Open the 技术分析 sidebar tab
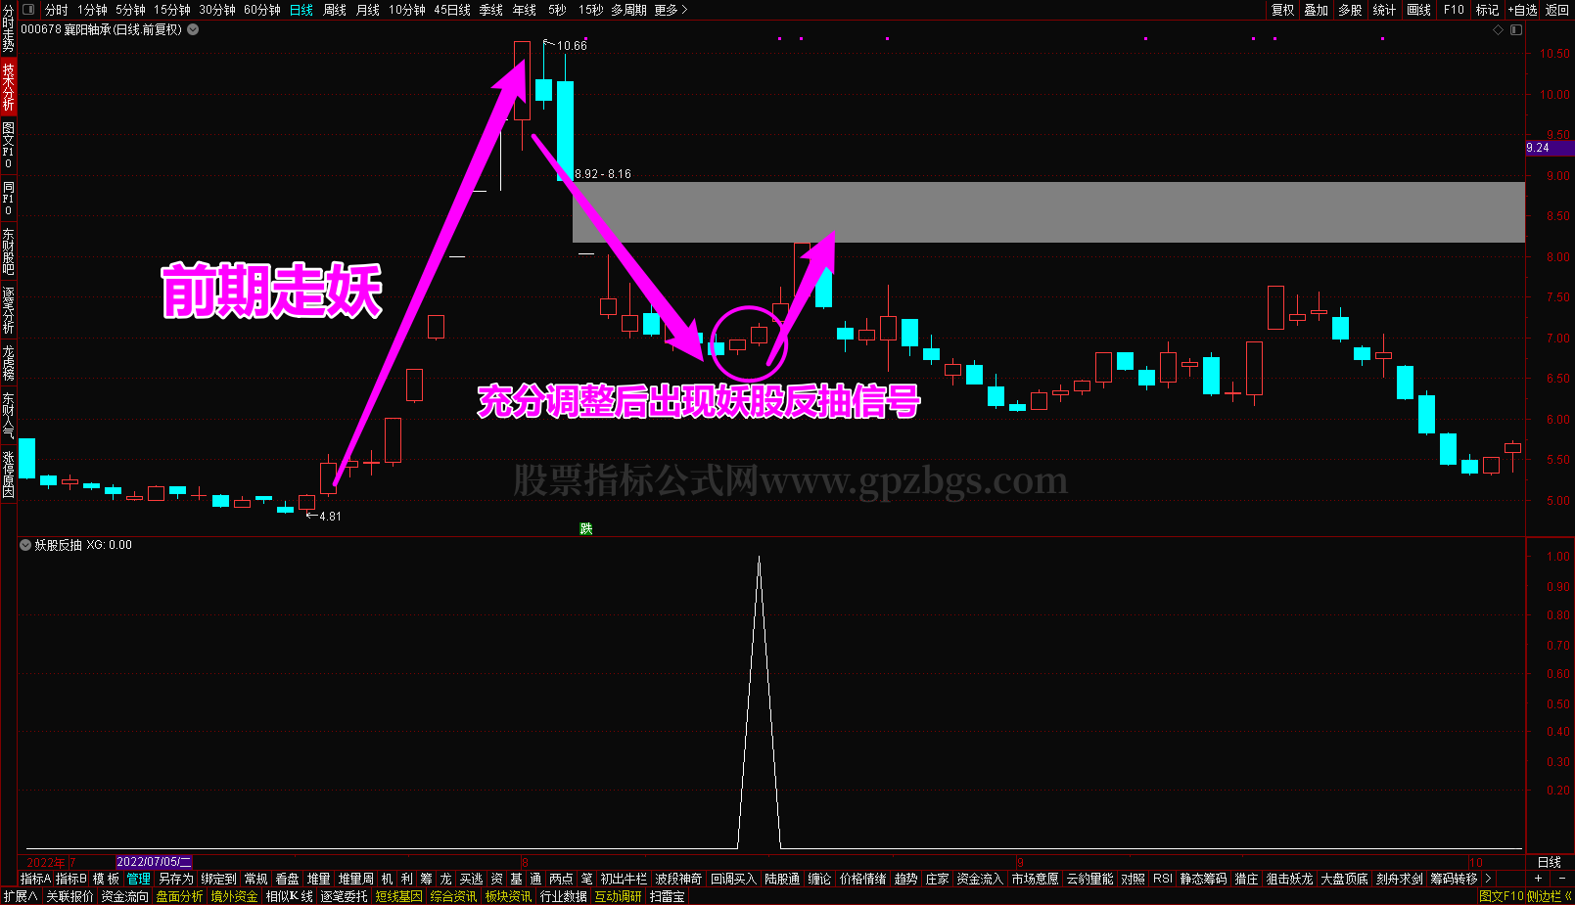Image resolution: width=1575 pixels, height=905 pixels. [8, 87]
